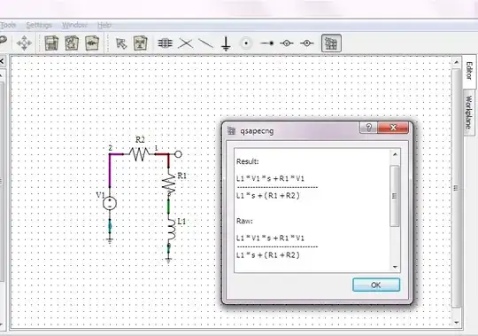Image resolution: width=478 pixels, height=336 pixels.
Task: Click the dialog's question mark help button
Action: (x=368, y=128)
